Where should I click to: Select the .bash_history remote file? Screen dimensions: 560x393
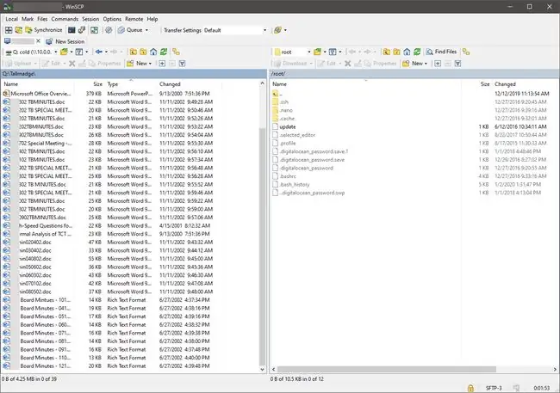[x=295, y=184]
